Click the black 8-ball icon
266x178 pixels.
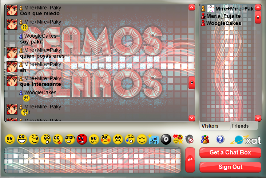pyautogui.click(x=166, y=139)
